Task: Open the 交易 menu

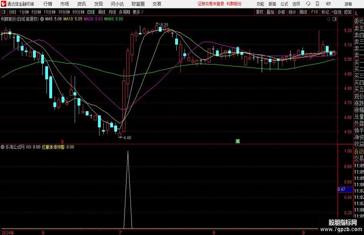Action: (157, 4)
